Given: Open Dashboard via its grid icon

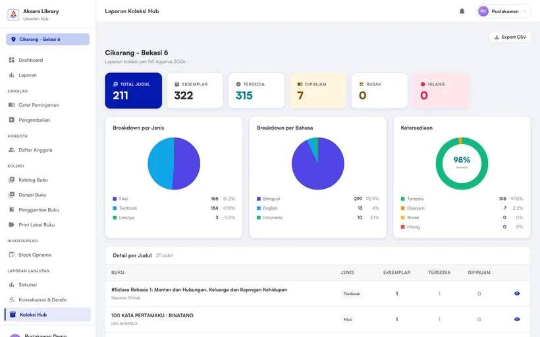Looking at the screenshot, I should tap(11, 60).
